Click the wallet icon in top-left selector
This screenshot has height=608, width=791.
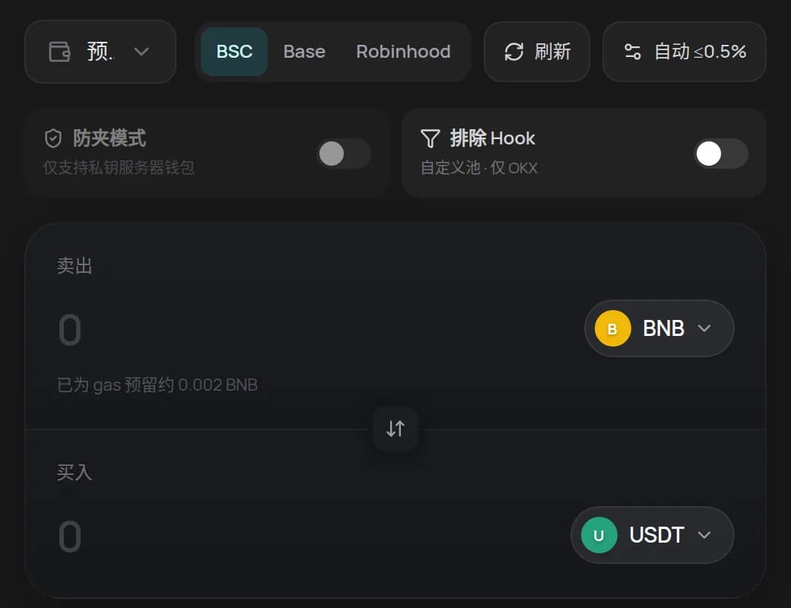click(x=59, y=52)
